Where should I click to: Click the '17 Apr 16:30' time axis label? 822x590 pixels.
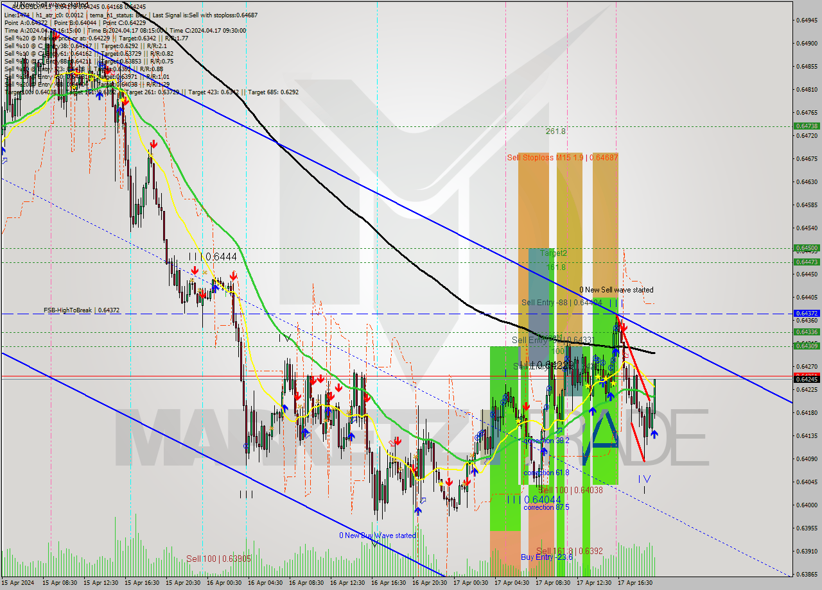click(x=636, y=583)
